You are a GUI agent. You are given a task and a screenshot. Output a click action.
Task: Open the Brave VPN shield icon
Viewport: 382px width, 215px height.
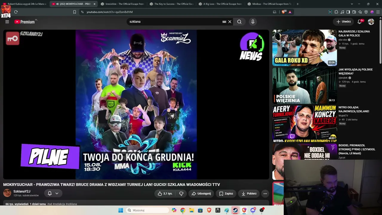click(x=366, y=12)
